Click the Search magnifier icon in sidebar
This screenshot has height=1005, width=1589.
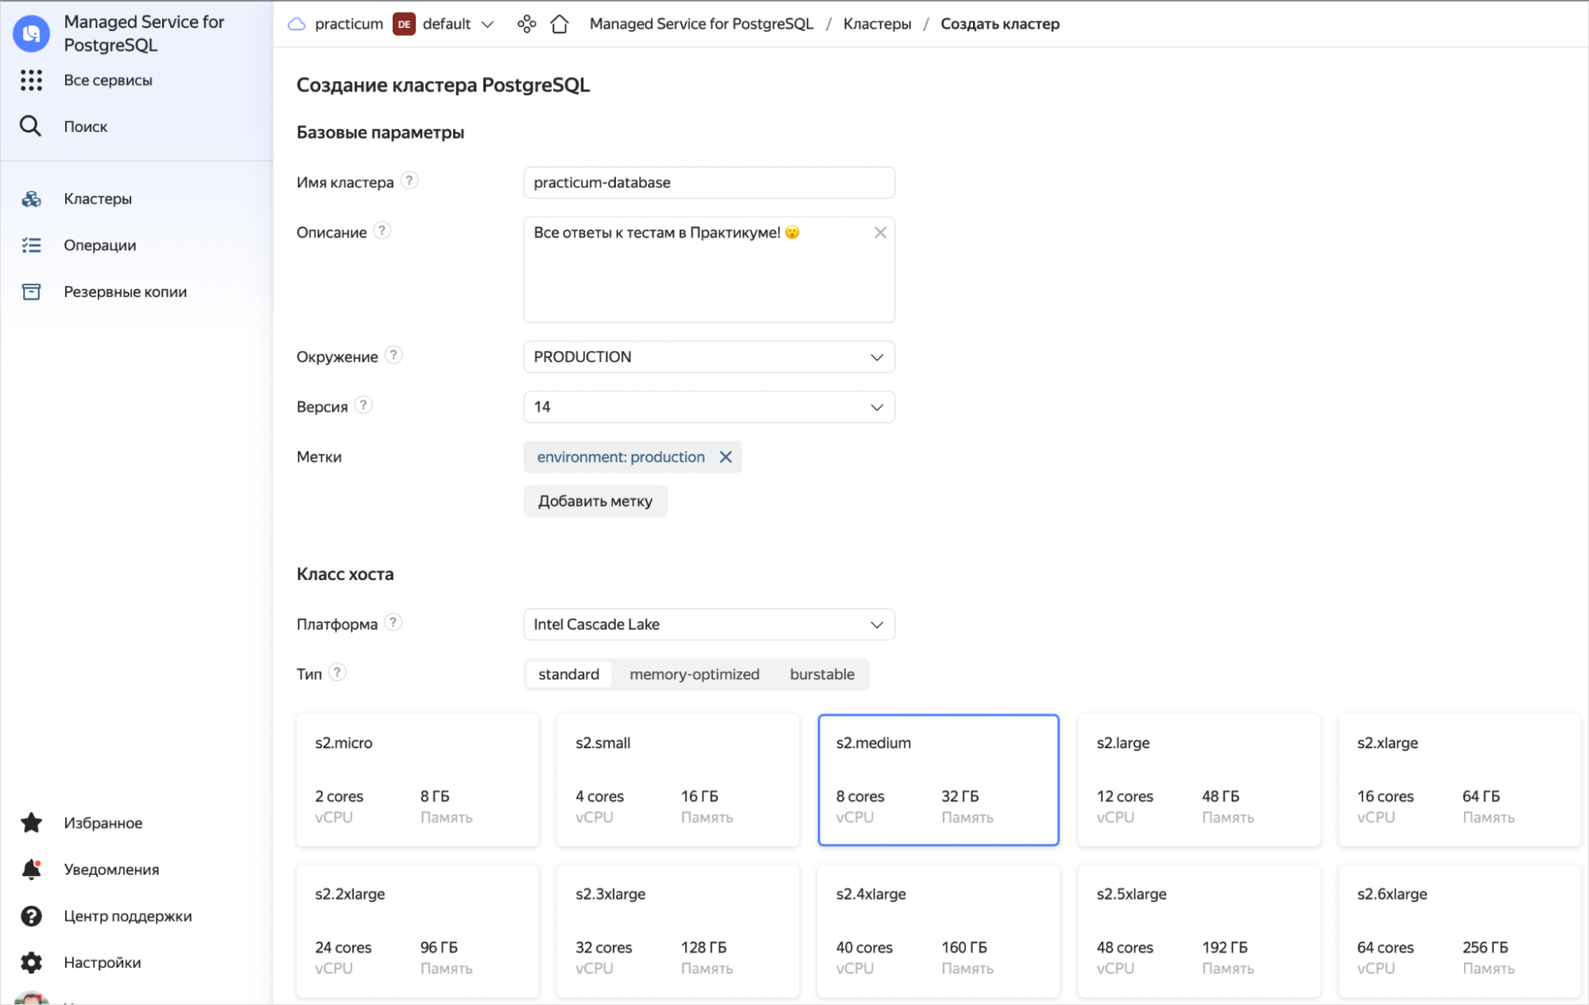(30, 126)
